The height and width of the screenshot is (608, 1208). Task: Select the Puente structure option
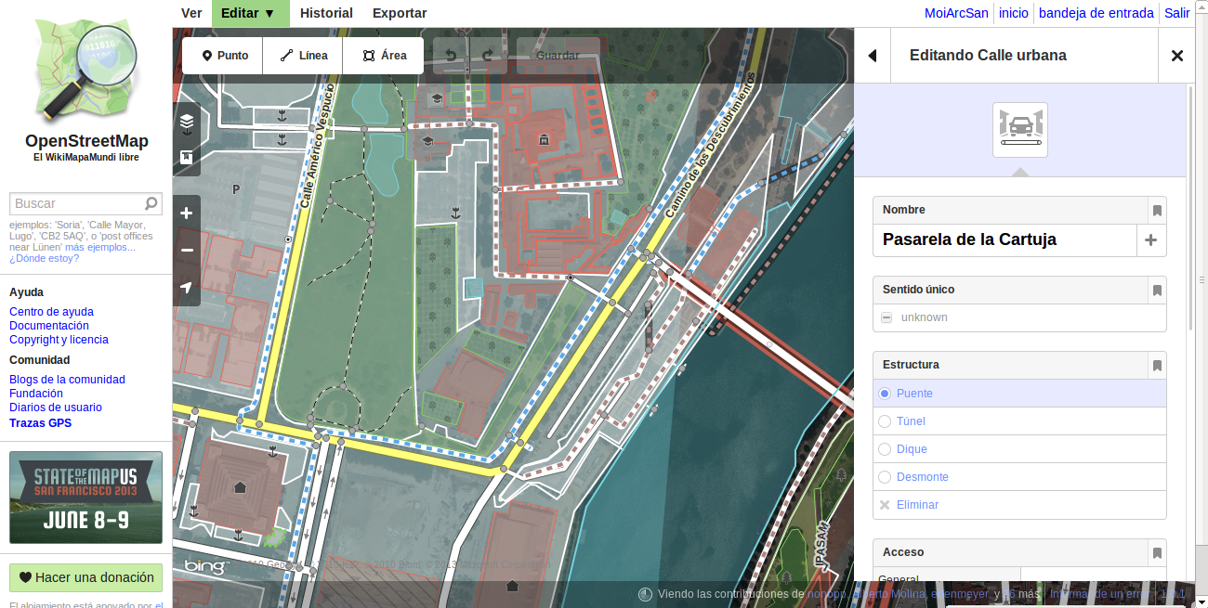pos(1019,394)
